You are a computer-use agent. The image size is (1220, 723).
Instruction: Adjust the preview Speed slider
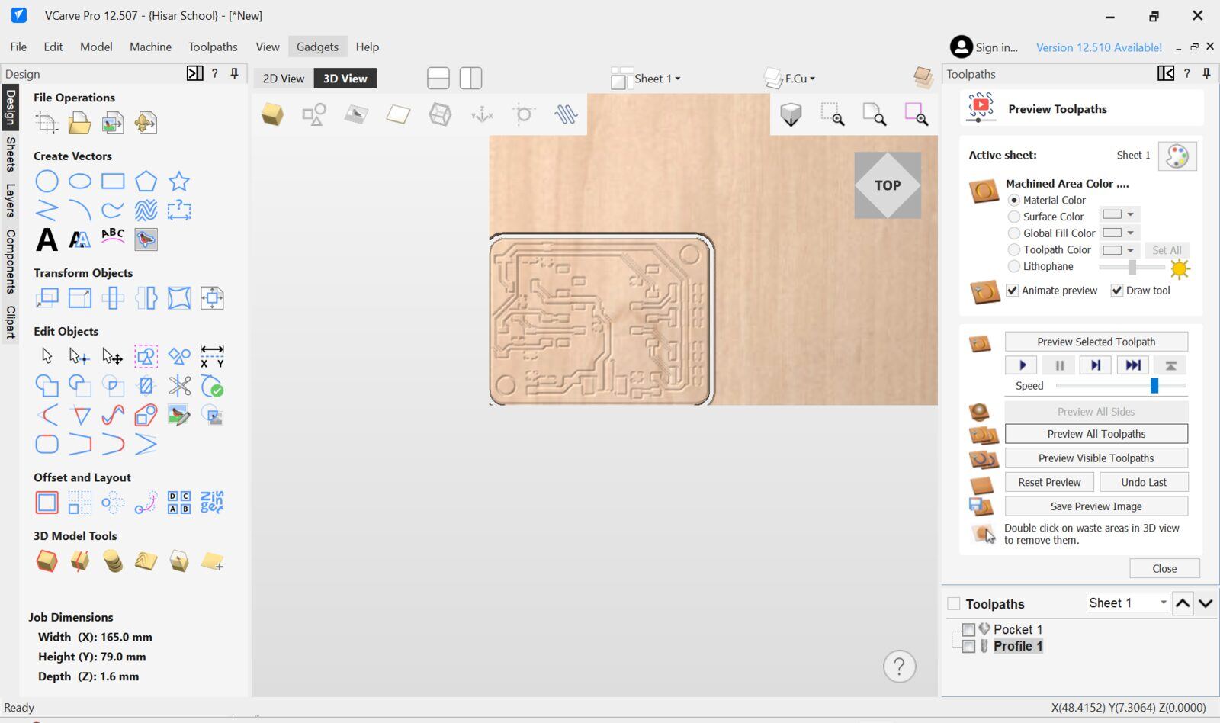coord(1154,386)
